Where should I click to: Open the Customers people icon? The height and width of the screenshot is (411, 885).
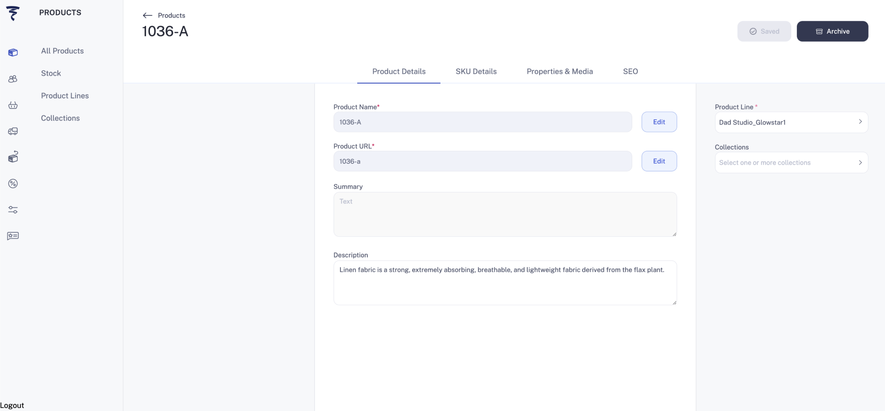13,79
